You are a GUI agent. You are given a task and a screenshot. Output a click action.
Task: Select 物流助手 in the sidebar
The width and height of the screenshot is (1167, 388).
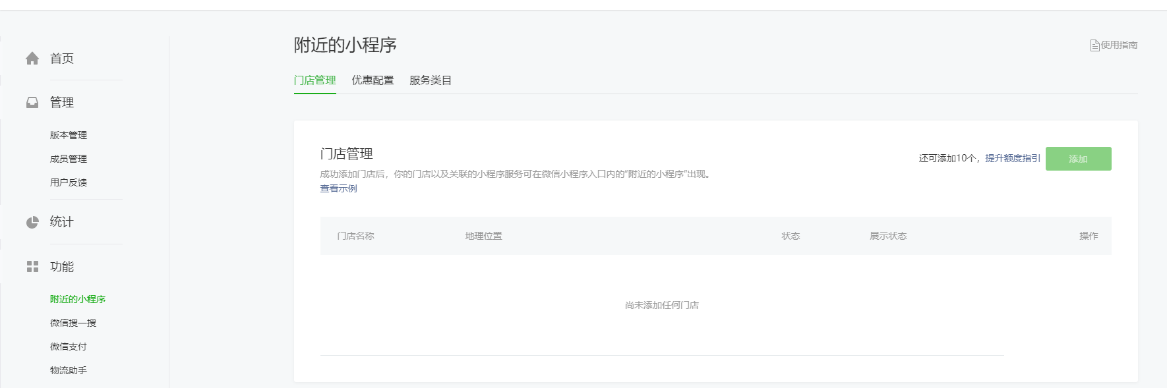[69, 370]
